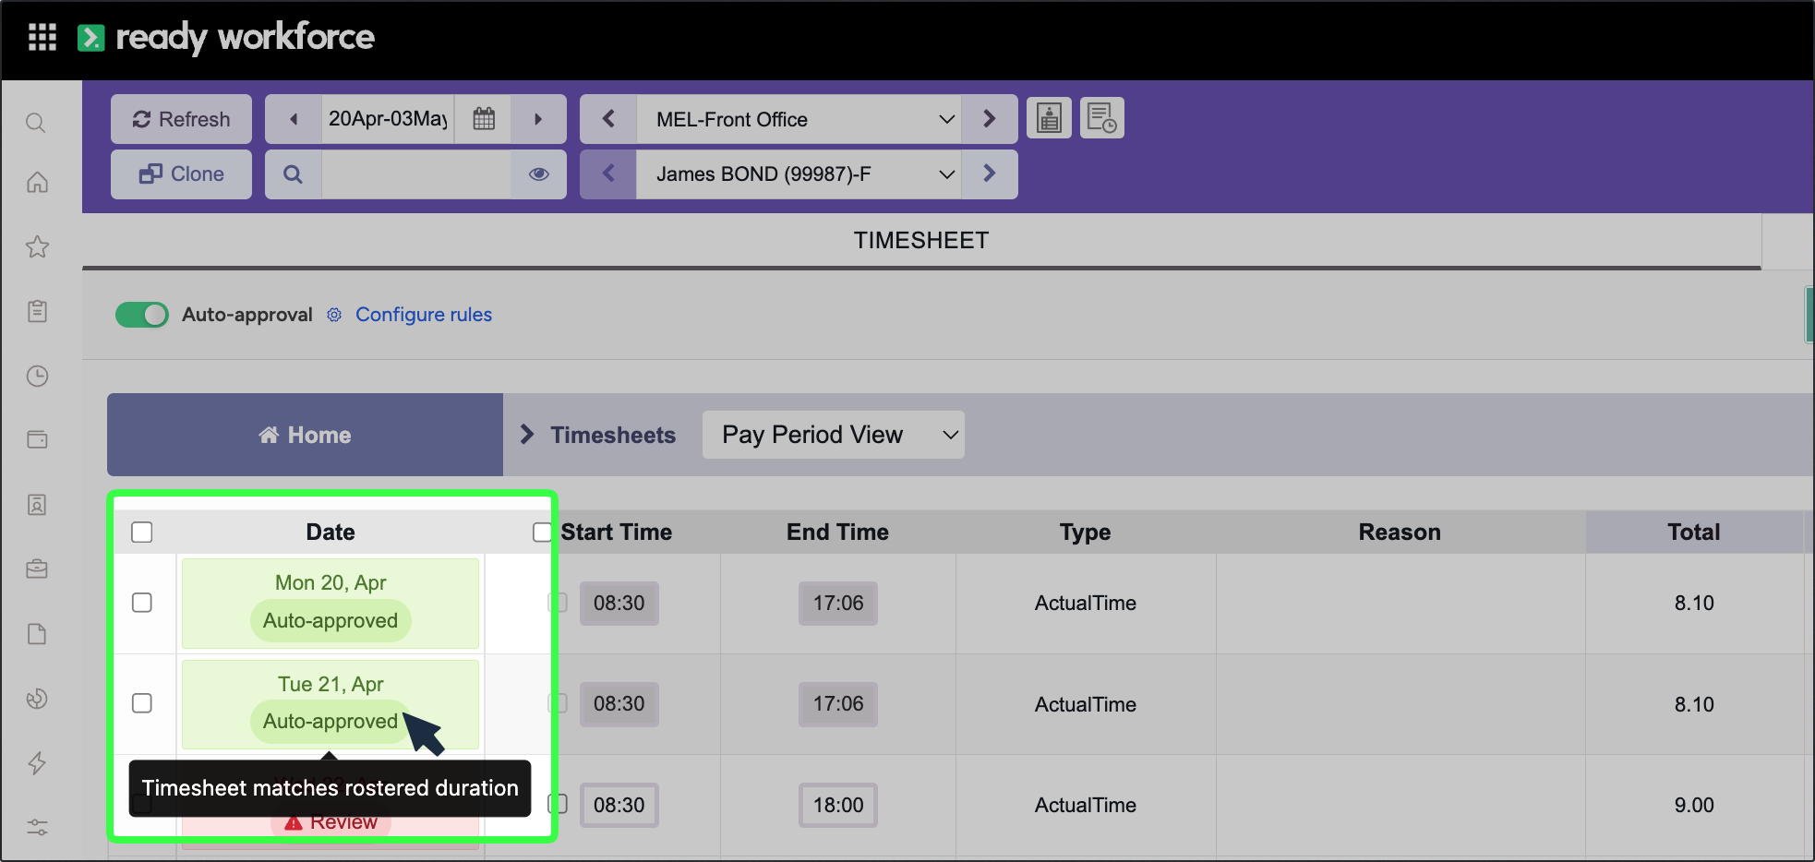Click the 20Apr-03May date range field
This screenshot has width=1815, height=862.
tap(388, 119)
